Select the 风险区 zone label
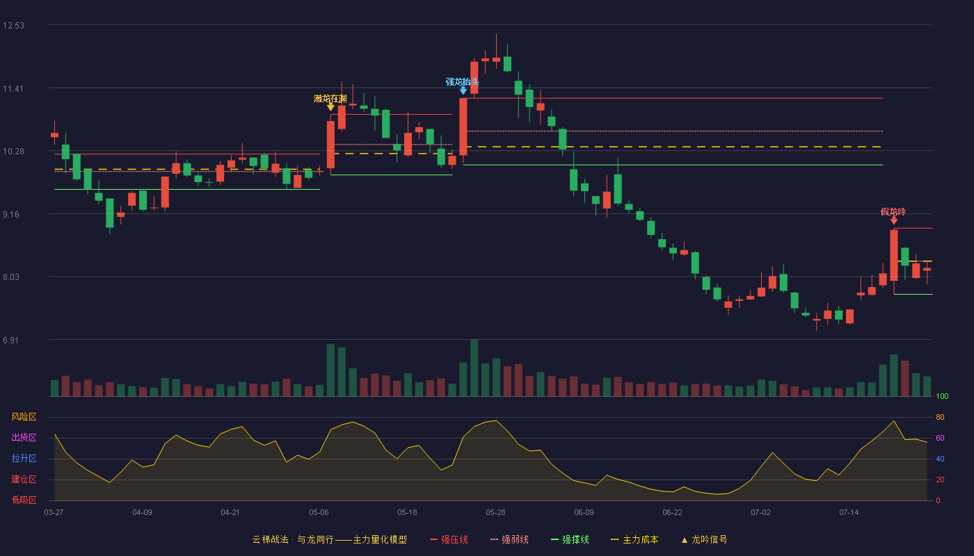This screenshot has width=974, height=556. pyautogui.click(x=24, y=417)
